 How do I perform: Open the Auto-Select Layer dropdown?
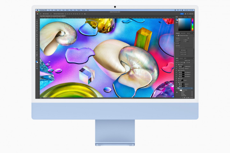point(51,14)
